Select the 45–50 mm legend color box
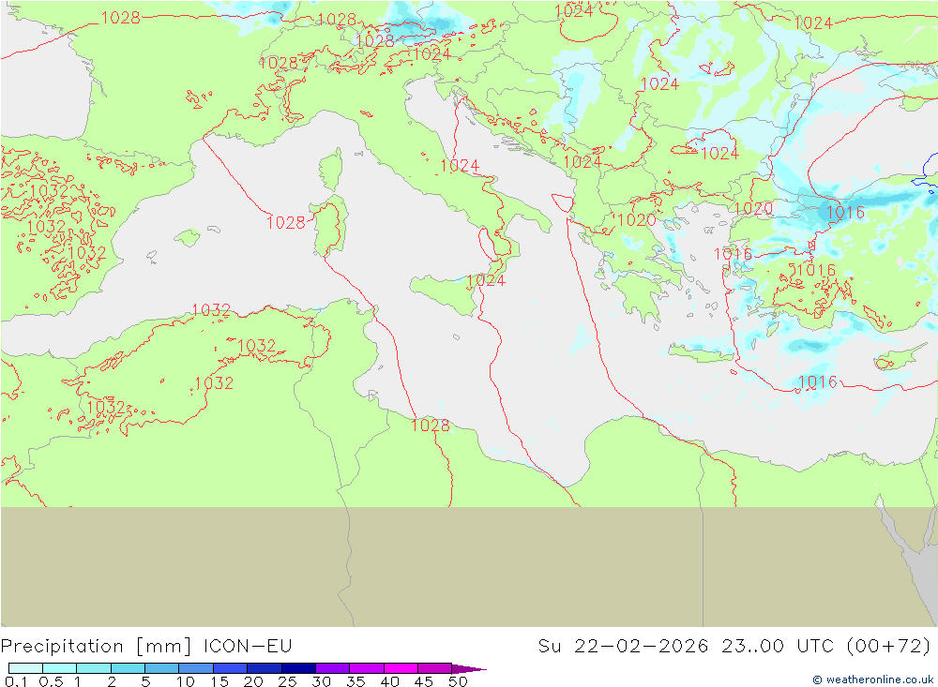Viewport: 938px width, 687px height. (x=435, y=668)
